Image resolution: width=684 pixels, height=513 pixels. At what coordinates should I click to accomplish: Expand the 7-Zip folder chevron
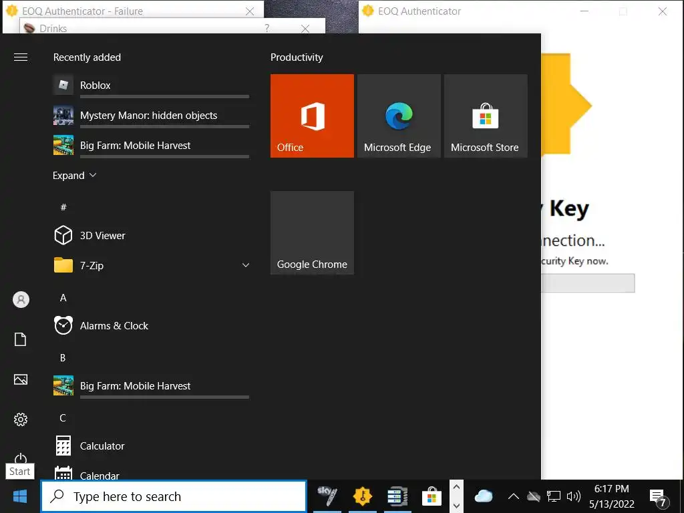click(246, 265)
